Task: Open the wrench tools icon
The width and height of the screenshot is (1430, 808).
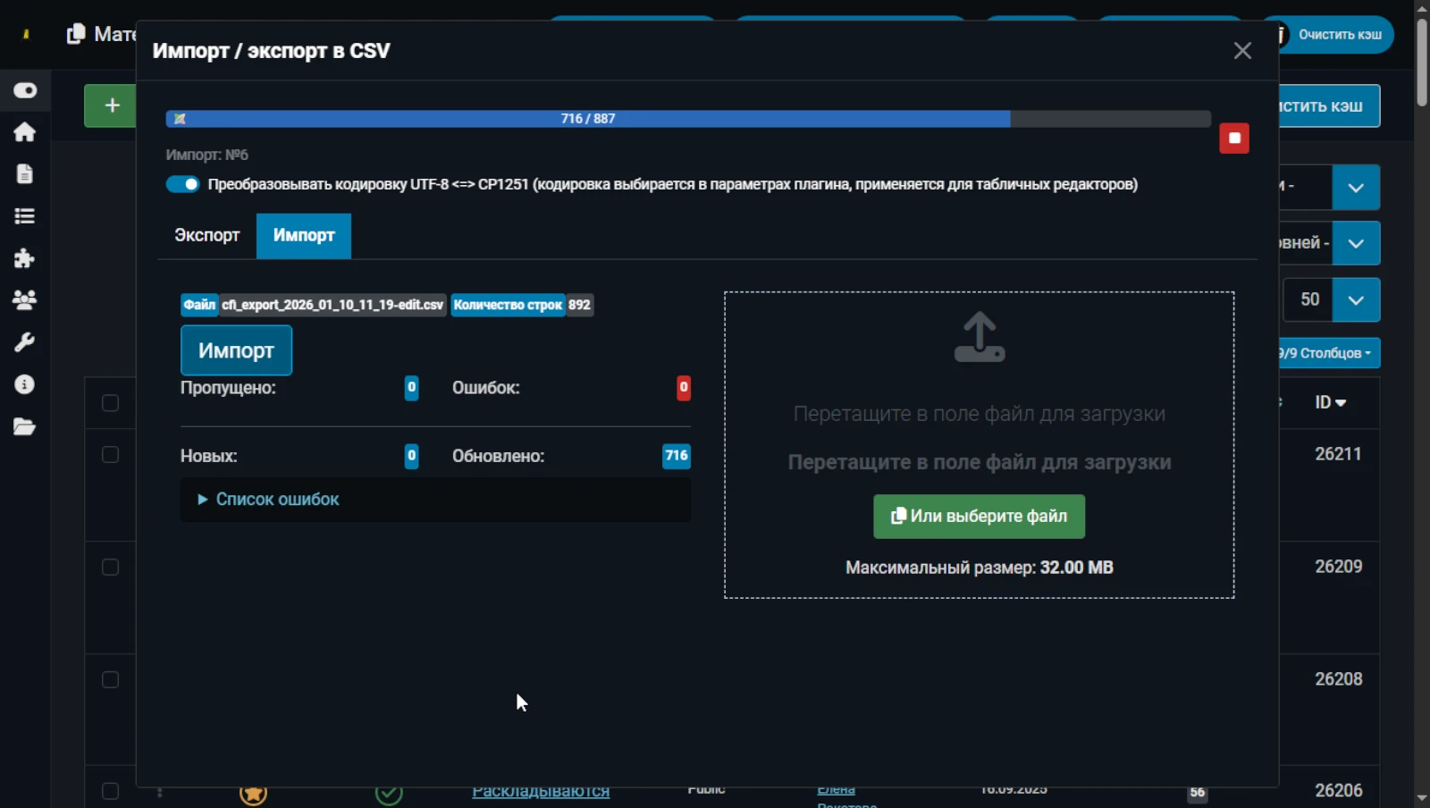Action: [24, 342]
